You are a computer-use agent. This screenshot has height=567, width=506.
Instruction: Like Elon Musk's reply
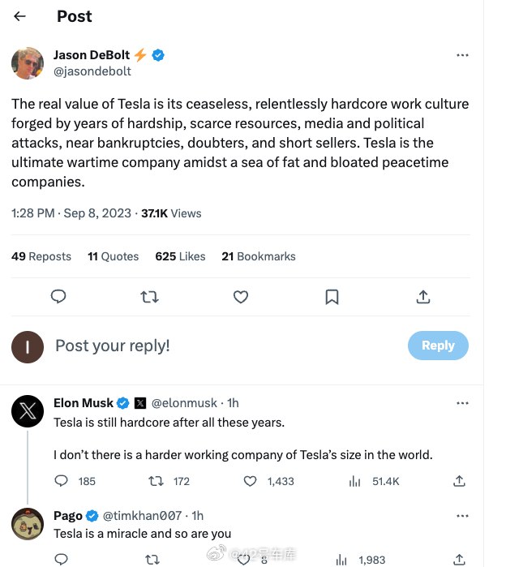point(250,481)
